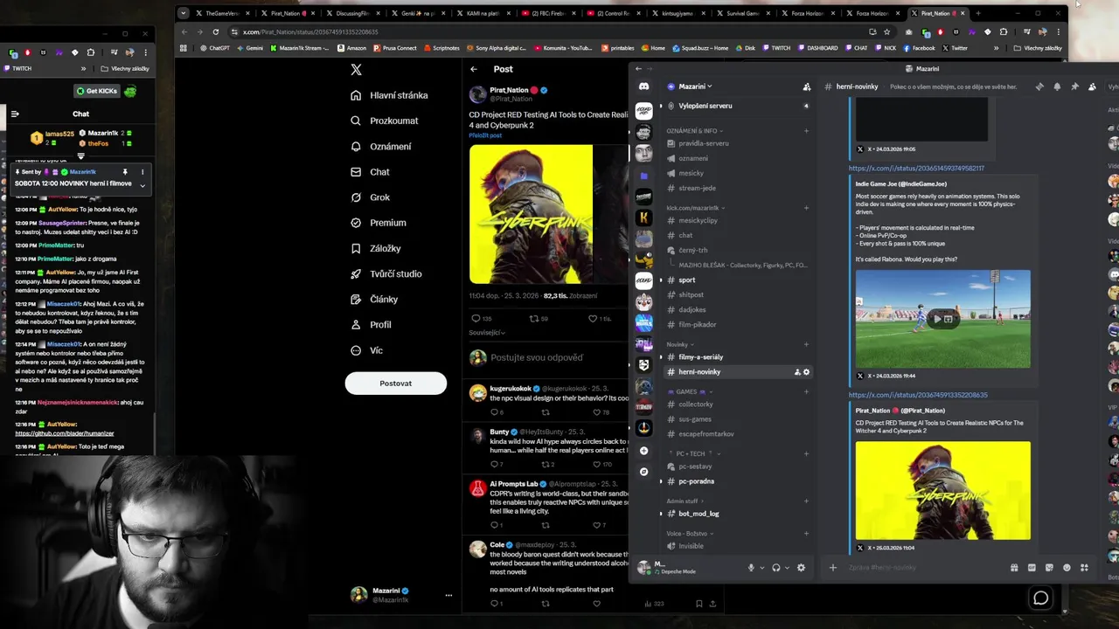Open the apps icon in message bar
The height and width of the screenshot is (629, 1119).
[x=1084, y=568]
